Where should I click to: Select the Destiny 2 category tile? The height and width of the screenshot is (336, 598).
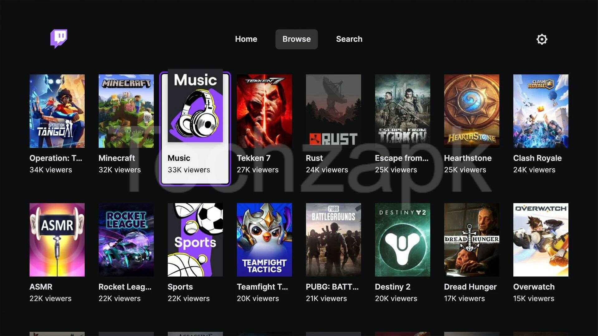pos(402,239)
